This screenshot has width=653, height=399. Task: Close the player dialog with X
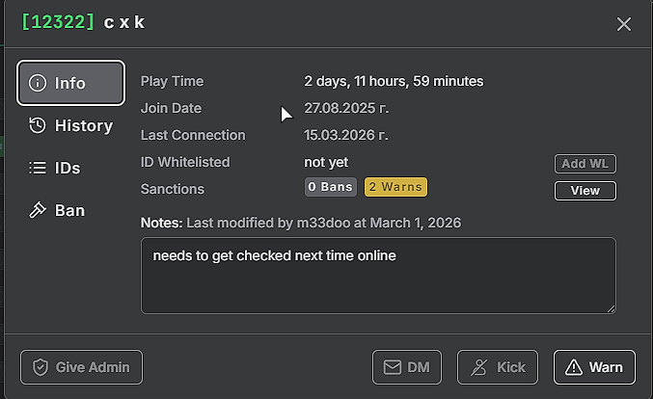[x=624, y=24]
